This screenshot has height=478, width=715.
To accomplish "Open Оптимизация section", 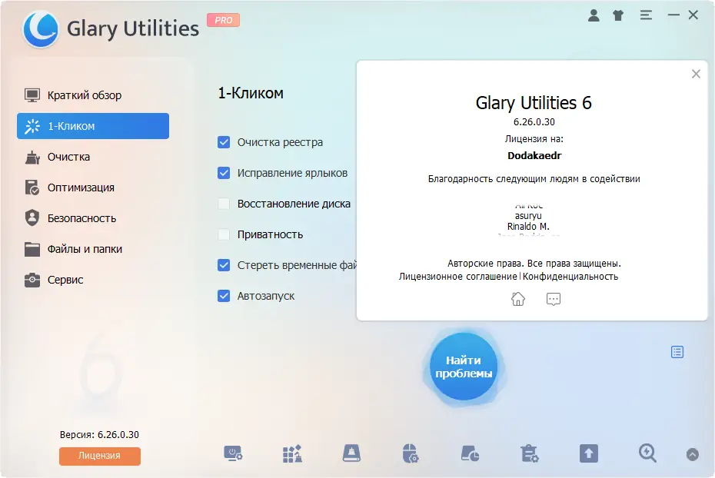I will tap(93, 188).
